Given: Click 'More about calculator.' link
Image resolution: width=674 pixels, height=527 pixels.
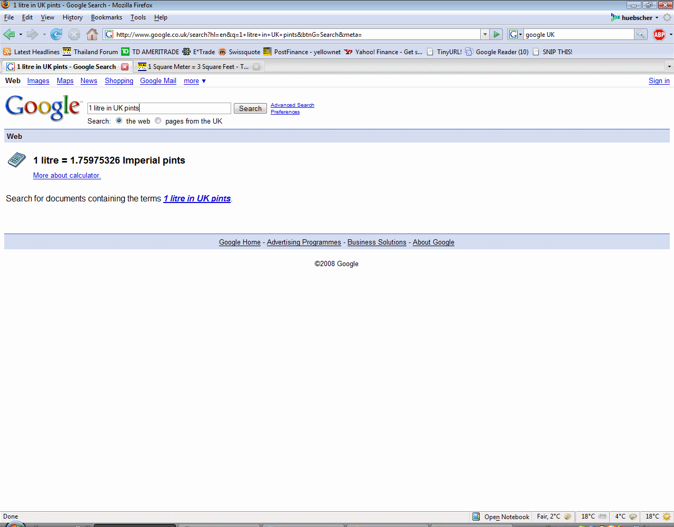Looking at the screenshot, I should pos(67,176).
